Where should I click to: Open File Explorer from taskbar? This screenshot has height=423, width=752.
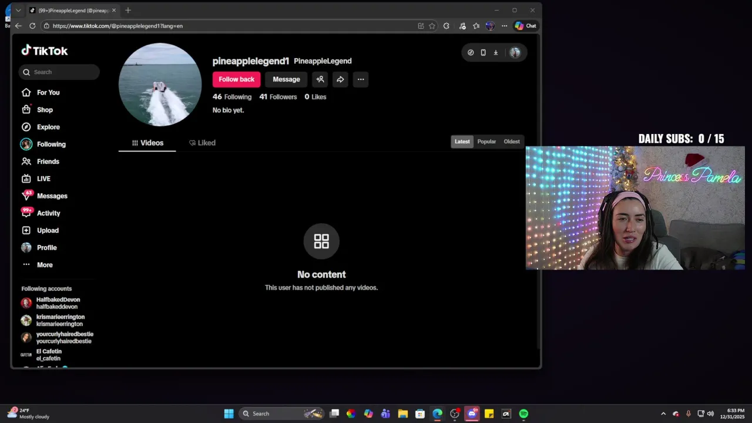tap(403, 414)
